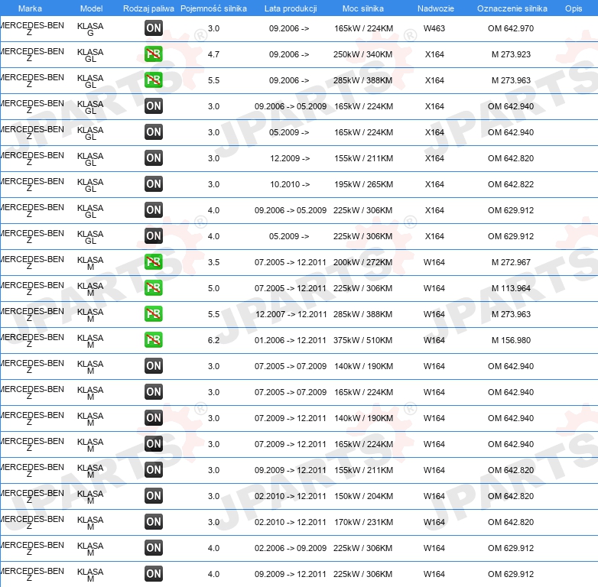
Task: Click the PB petrol icon in the 5.5 X164 row
Action: [x=154, y=80]
